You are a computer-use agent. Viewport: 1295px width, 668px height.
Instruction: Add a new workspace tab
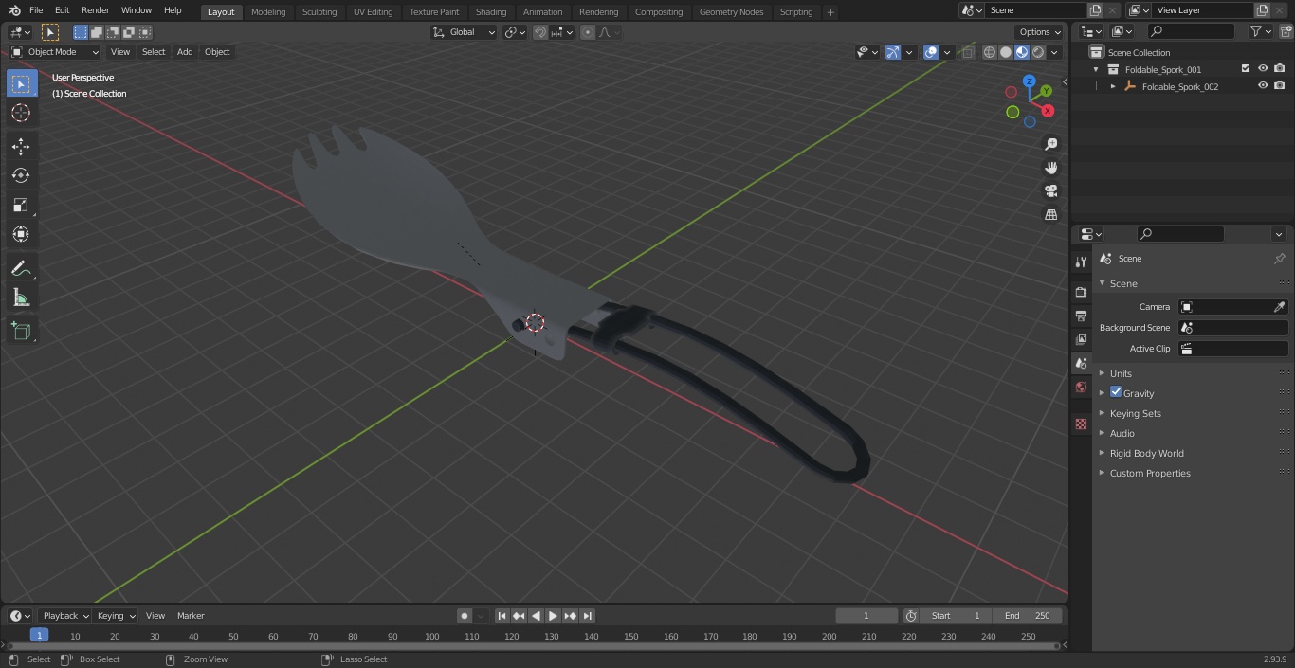pos(830,12)
